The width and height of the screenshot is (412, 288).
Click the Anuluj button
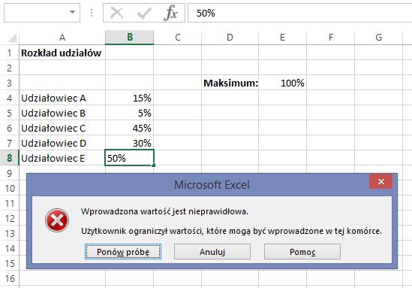[x=212, y=252]
